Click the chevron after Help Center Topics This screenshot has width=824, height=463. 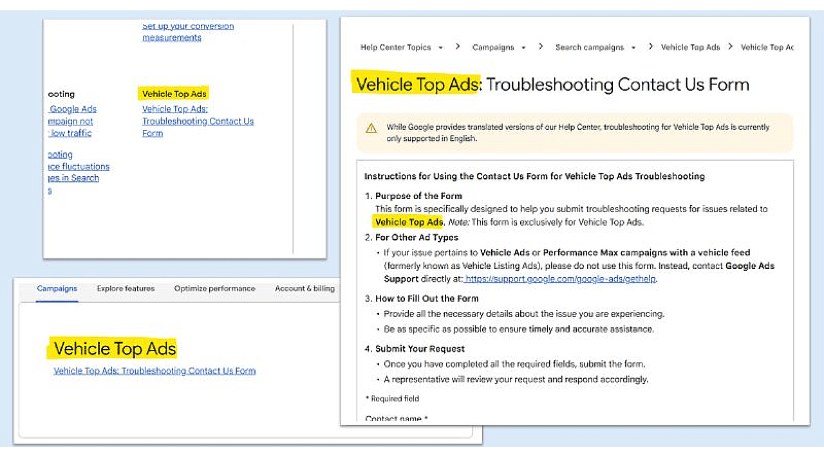(458, 46)
